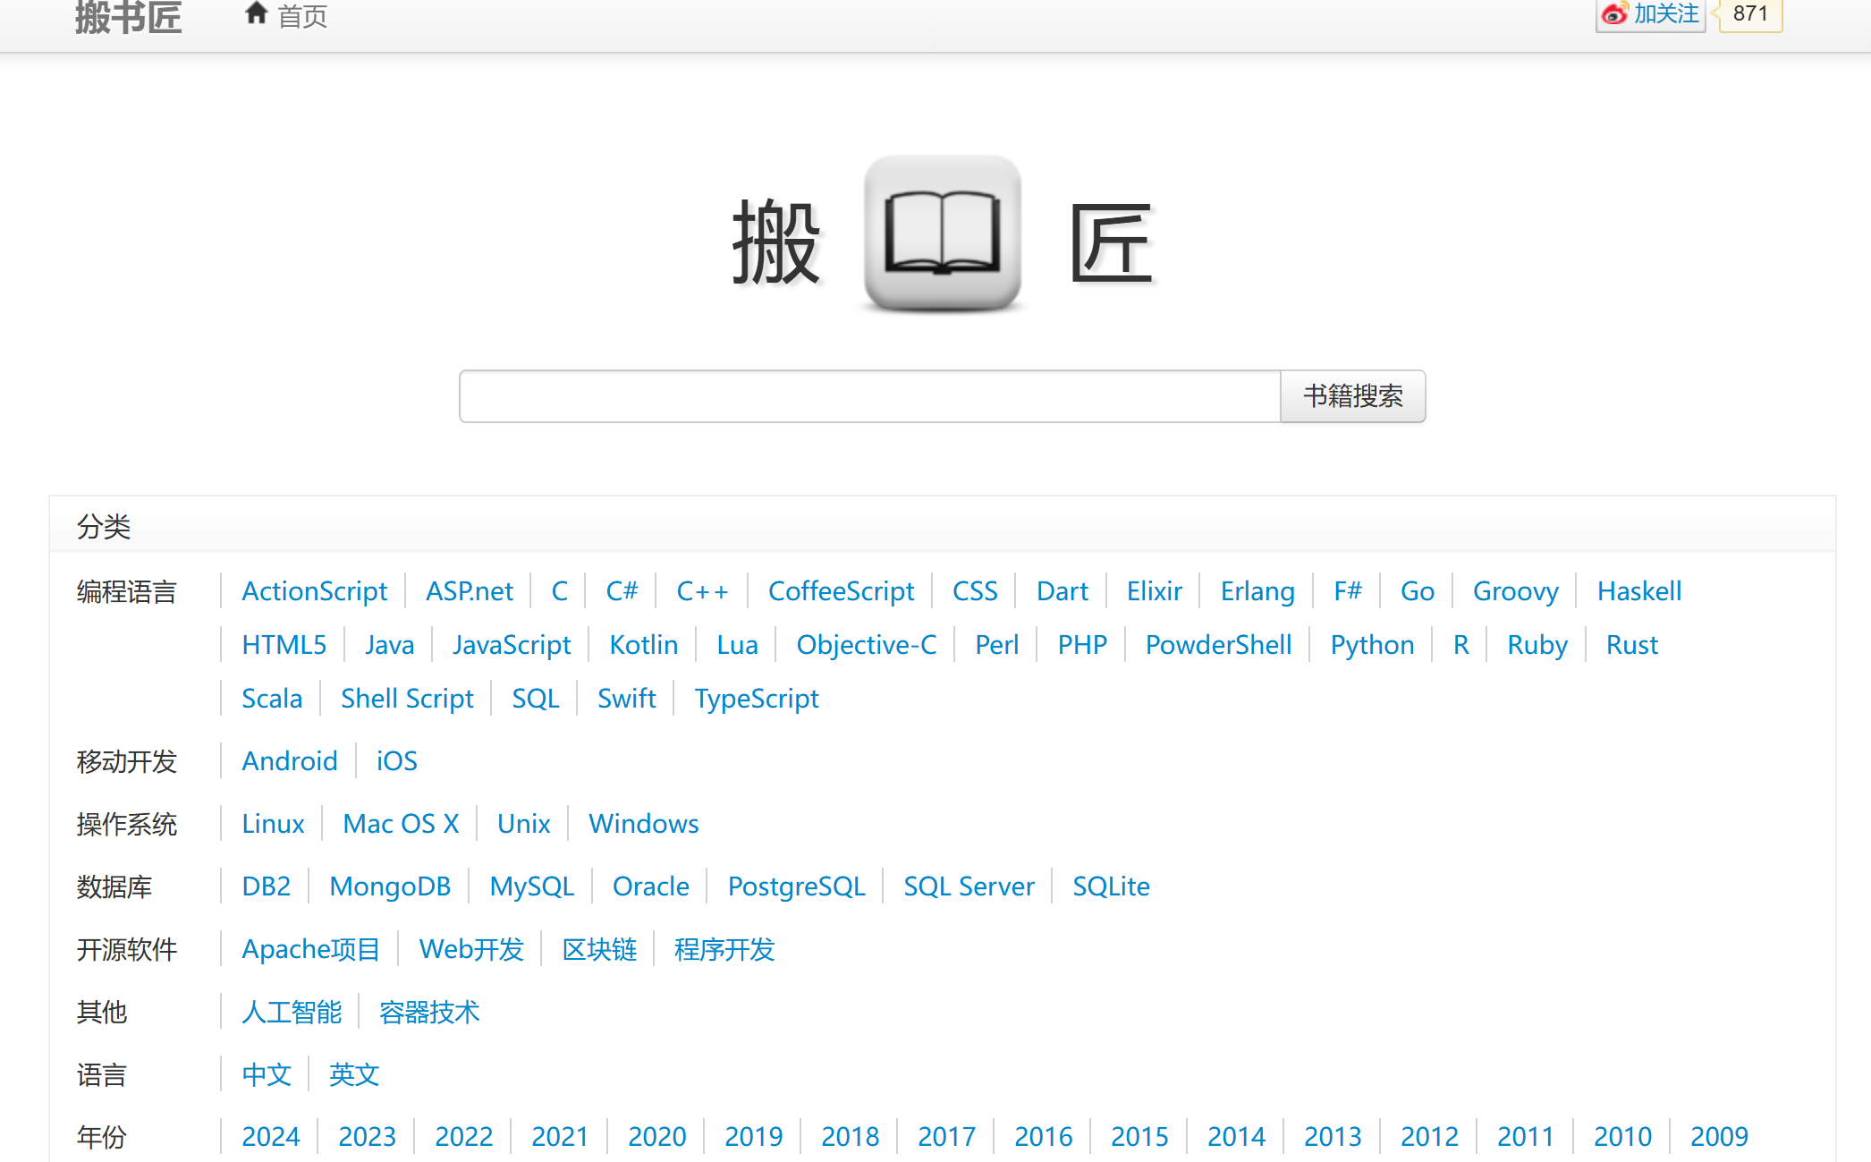Open the Groovy category
The height and width of the screenshot is (1162, 1871).
1515,591
